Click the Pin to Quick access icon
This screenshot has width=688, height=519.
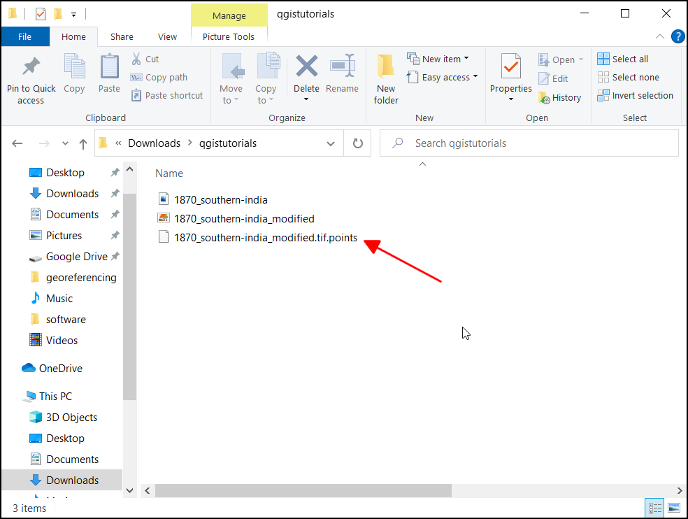tap(31, 67)
